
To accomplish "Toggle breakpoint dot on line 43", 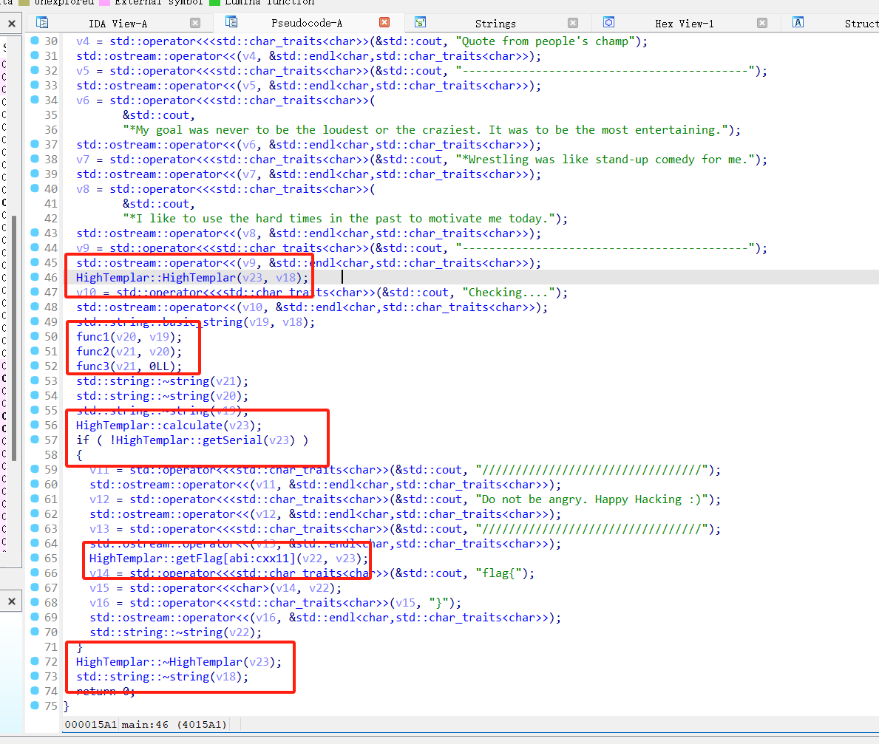I will [35, 233].
